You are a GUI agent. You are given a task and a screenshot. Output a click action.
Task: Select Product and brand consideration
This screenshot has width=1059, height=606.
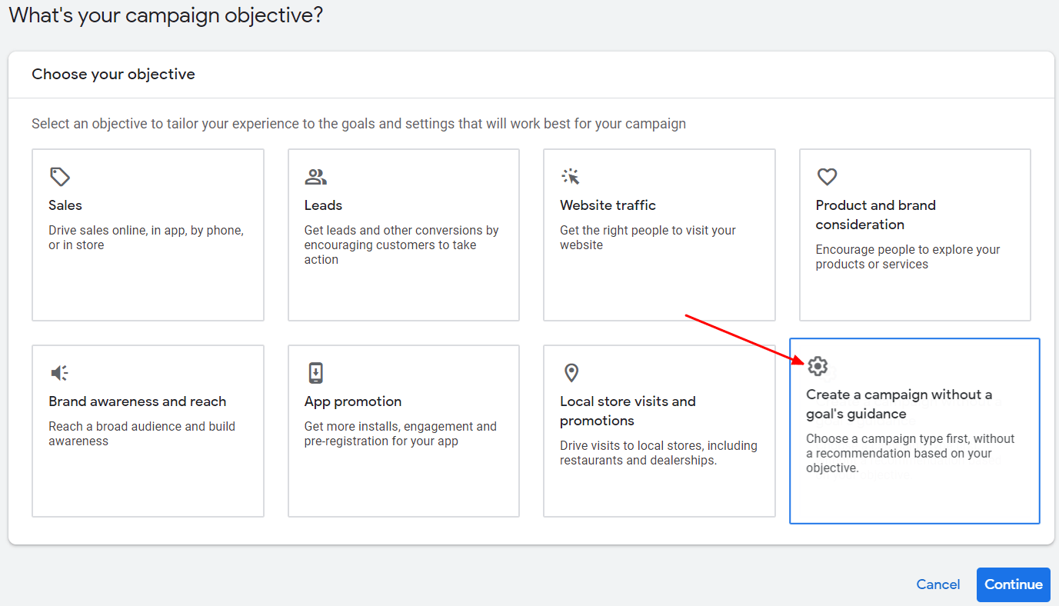click(x=914, y=235)
